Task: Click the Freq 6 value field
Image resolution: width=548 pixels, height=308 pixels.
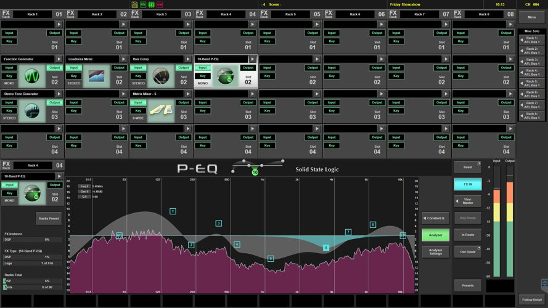Action: click(x=97, y=187)
